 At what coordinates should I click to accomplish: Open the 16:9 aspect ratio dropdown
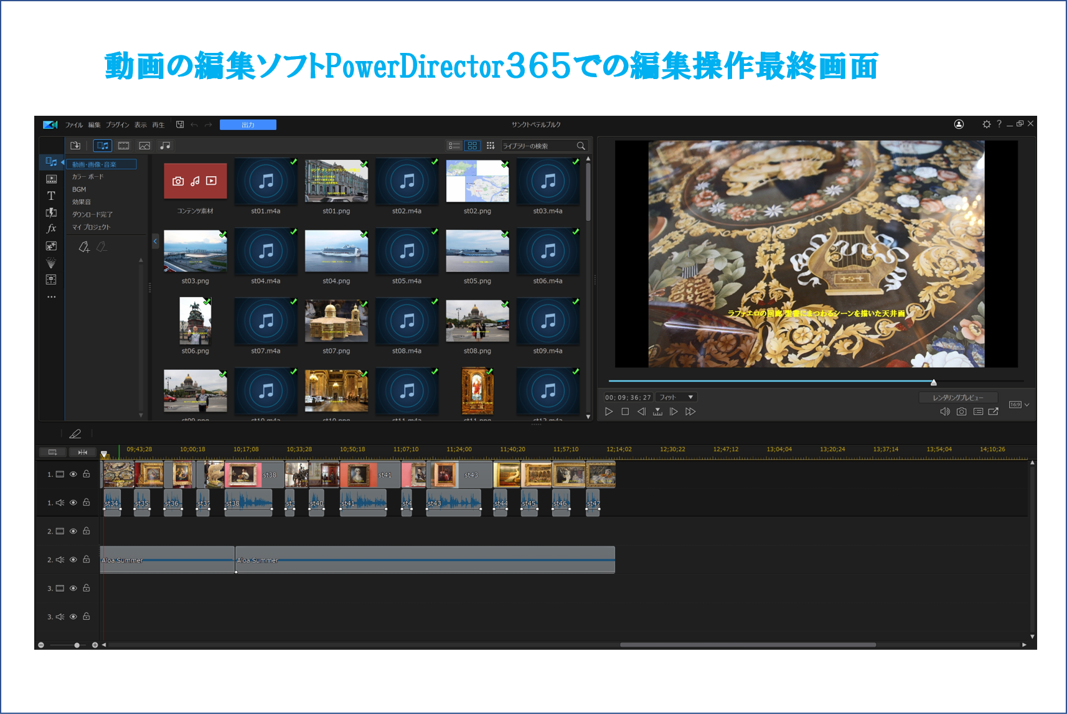[1019, 405]
